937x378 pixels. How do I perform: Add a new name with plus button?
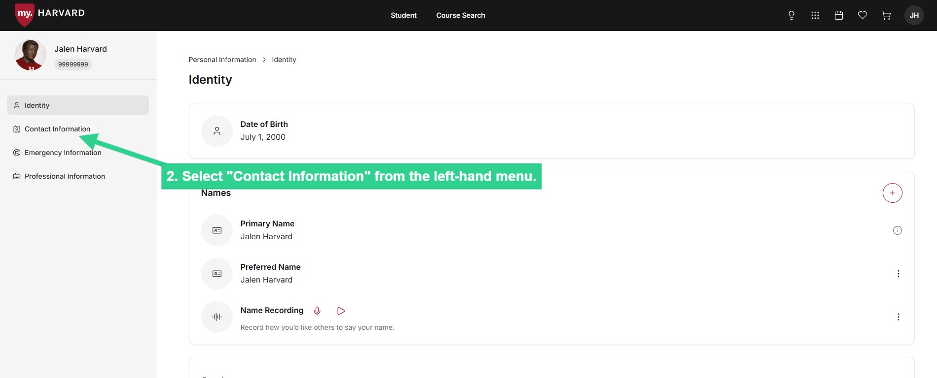point(893,193)
